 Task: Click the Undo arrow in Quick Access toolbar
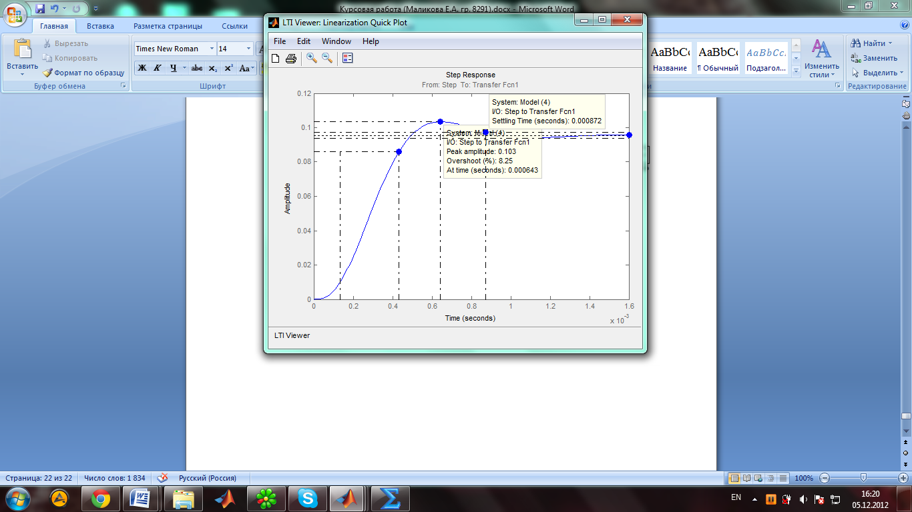tap(54, 9)
